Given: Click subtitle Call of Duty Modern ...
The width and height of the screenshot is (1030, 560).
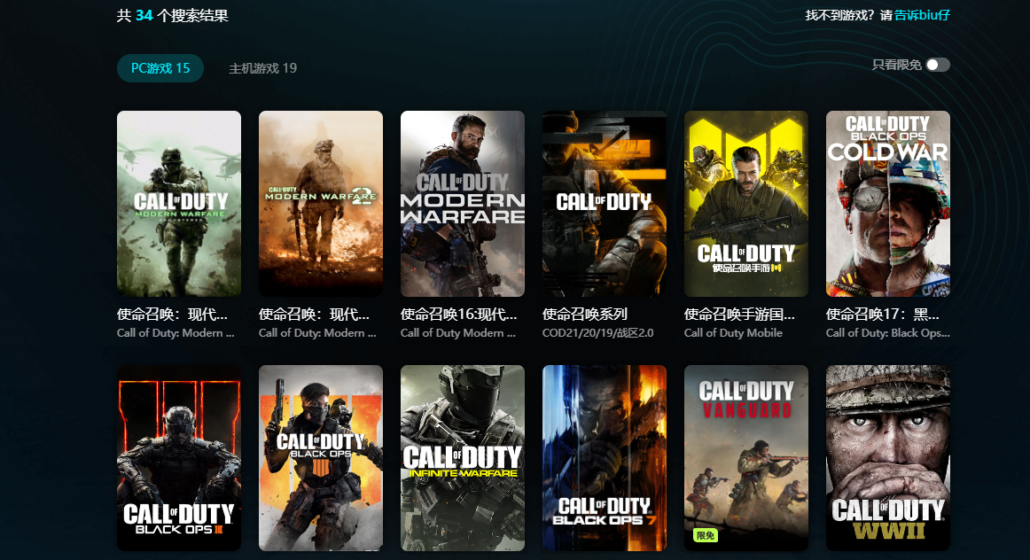Looking at the screenshot, I should 458,333.
